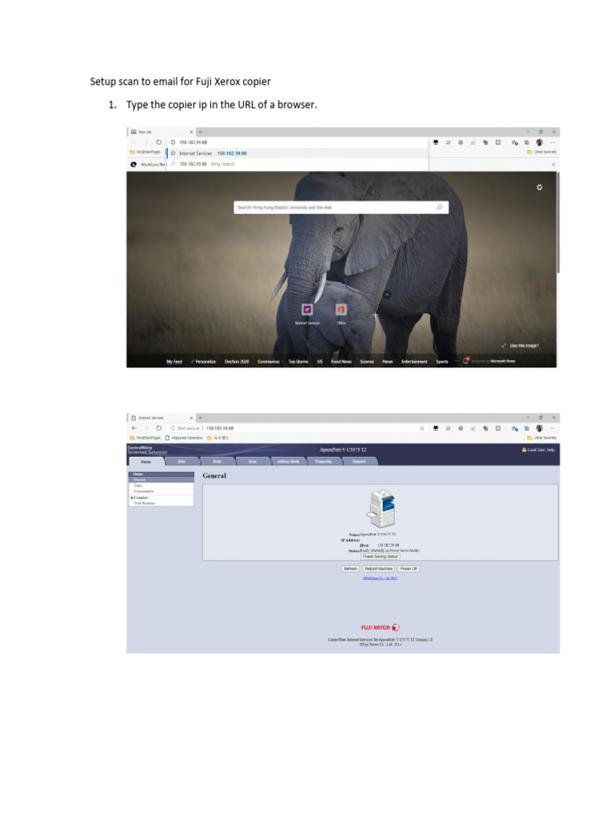Open the Food News category
Screen dimensions: 614x818
point(341,362)
